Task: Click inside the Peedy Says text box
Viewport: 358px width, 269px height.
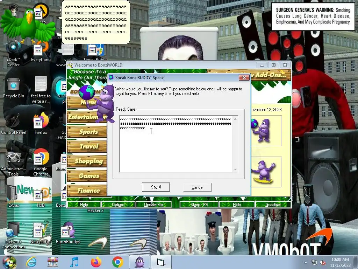Action: (176, 144)
